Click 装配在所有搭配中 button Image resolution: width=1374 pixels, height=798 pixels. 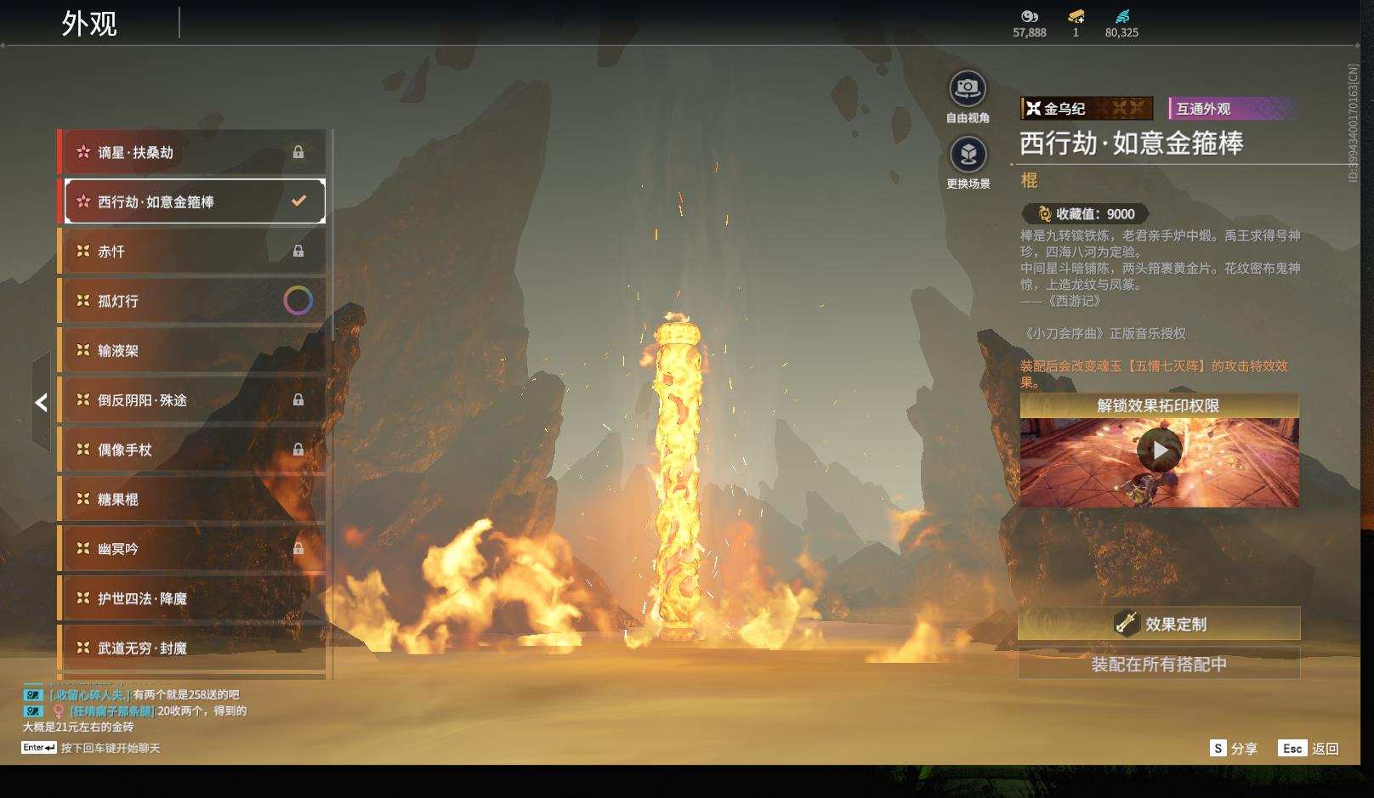click(x=1160, y=664)
